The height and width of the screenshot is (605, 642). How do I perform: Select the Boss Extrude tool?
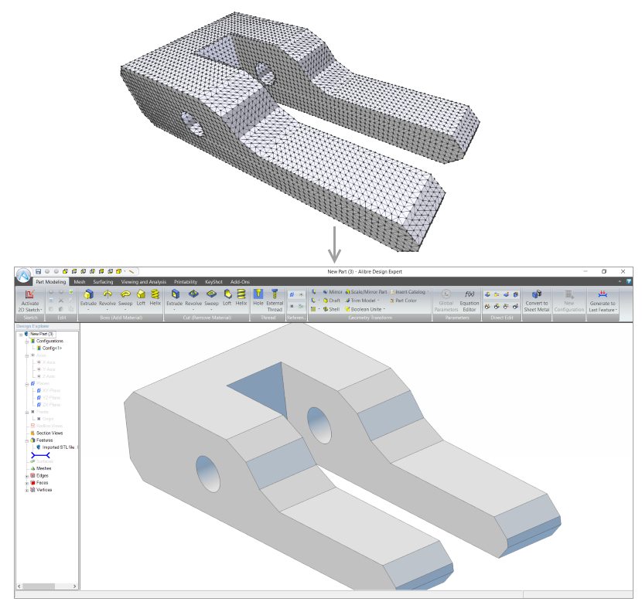(x=89, y=298)
